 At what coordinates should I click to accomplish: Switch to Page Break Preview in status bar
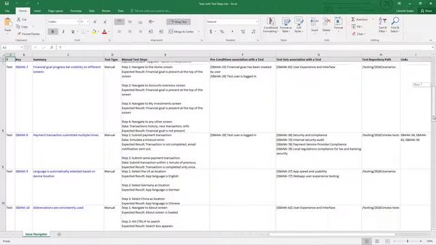tap(388, 241)
